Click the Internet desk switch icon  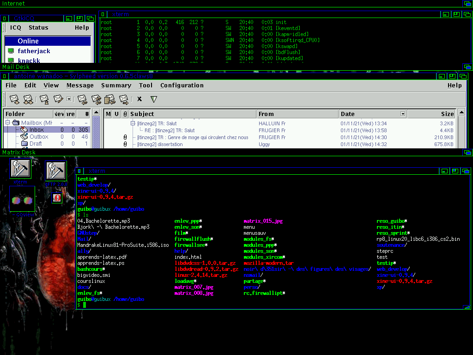pos(467,4)
